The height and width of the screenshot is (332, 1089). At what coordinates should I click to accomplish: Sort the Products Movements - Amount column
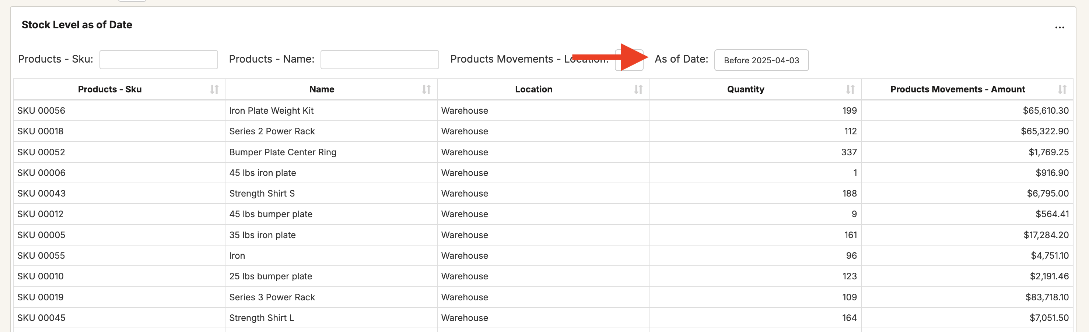[x=1063, y=89]
